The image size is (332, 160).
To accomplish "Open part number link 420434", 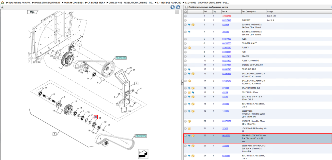I will tap(225, 25).
